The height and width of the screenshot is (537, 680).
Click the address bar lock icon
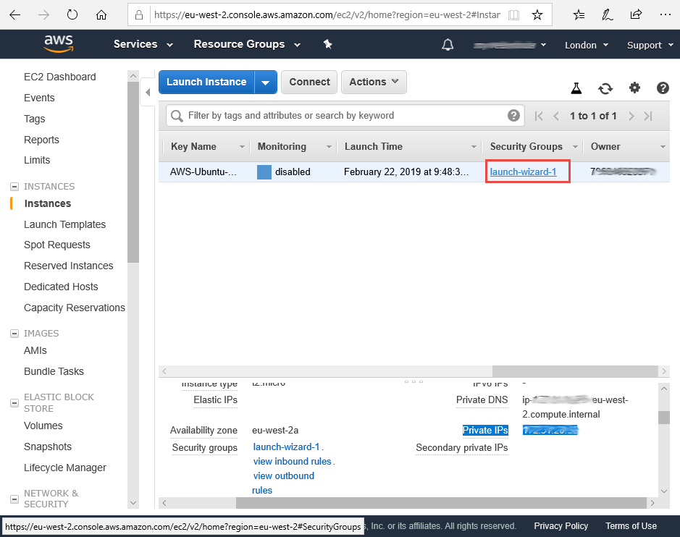pos(139,15)
